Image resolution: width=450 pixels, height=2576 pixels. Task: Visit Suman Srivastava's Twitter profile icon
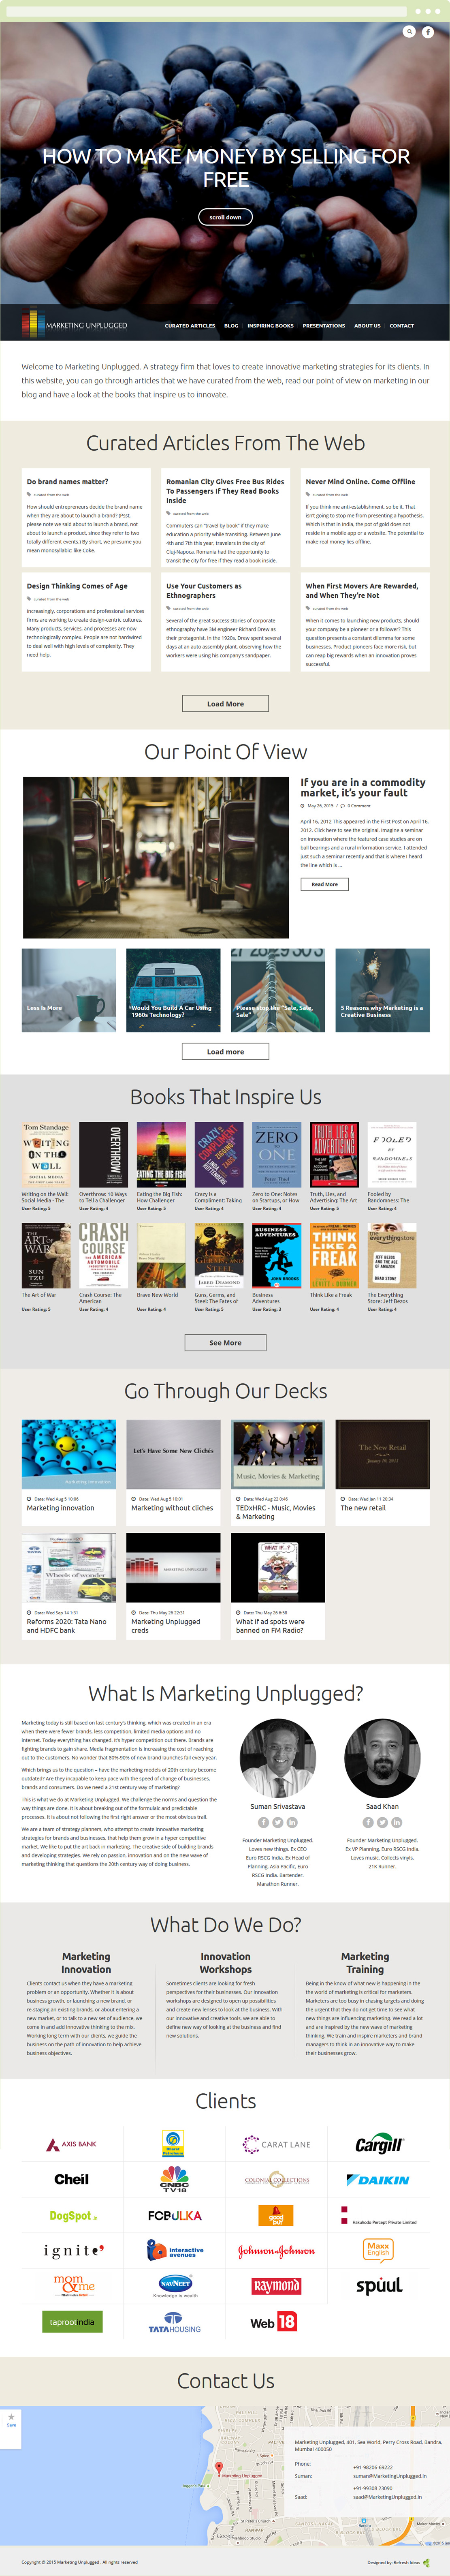(277, 1822)
